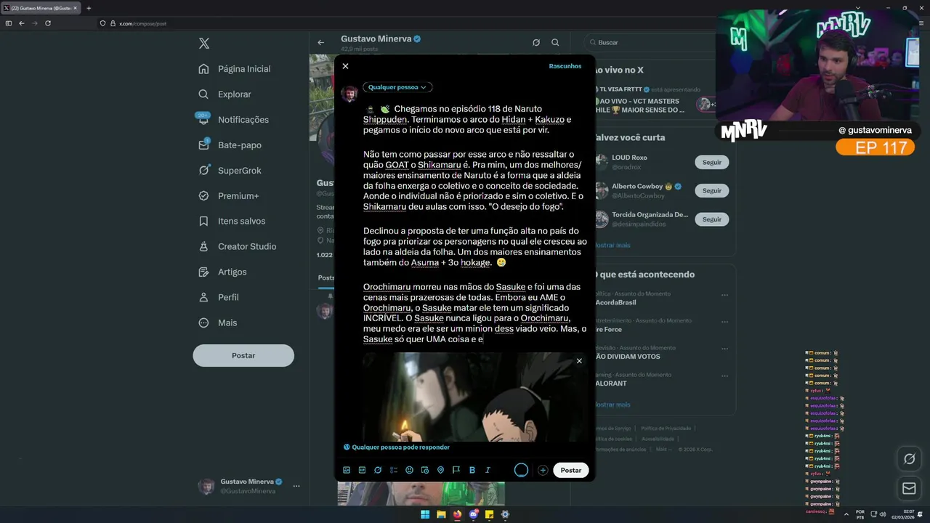
Task: Go back with profile header arrow
Action: [x=320, y=43]
